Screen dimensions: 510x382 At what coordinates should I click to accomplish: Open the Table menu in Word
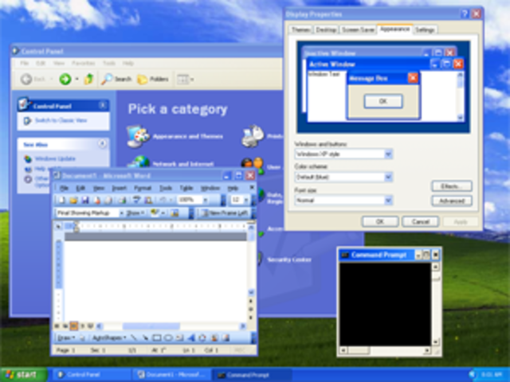186,188
